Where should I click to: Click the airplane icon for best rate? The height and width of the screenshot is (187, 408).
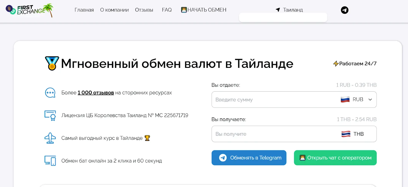[x=50, y=138]
